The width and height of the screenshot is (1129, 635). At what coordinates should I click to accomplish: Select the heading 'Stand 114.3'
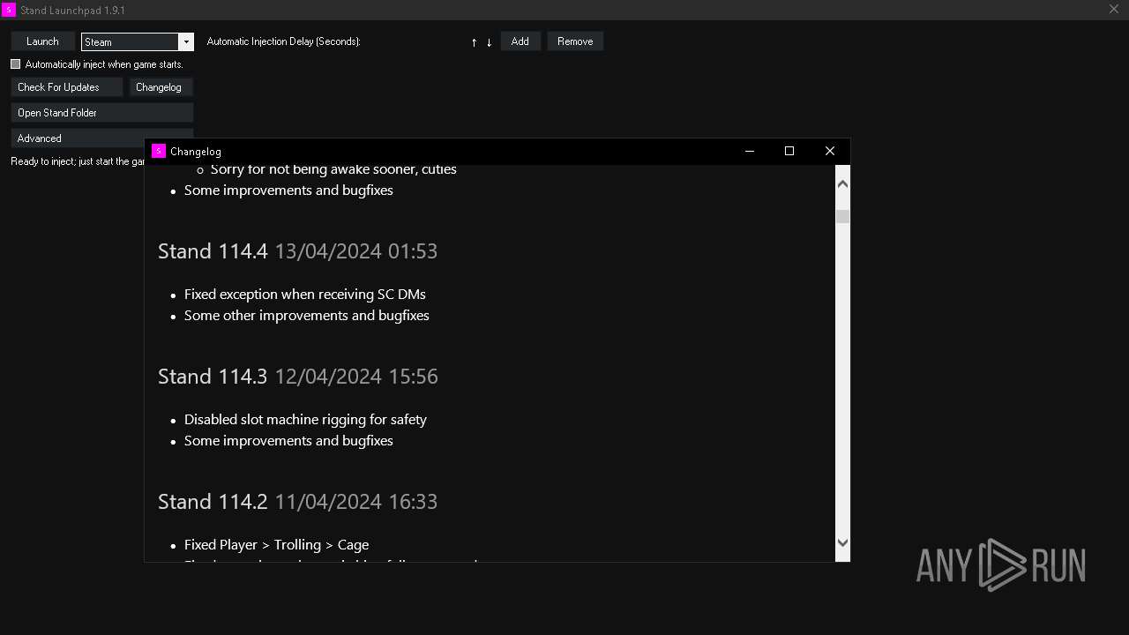coord(213,377)
